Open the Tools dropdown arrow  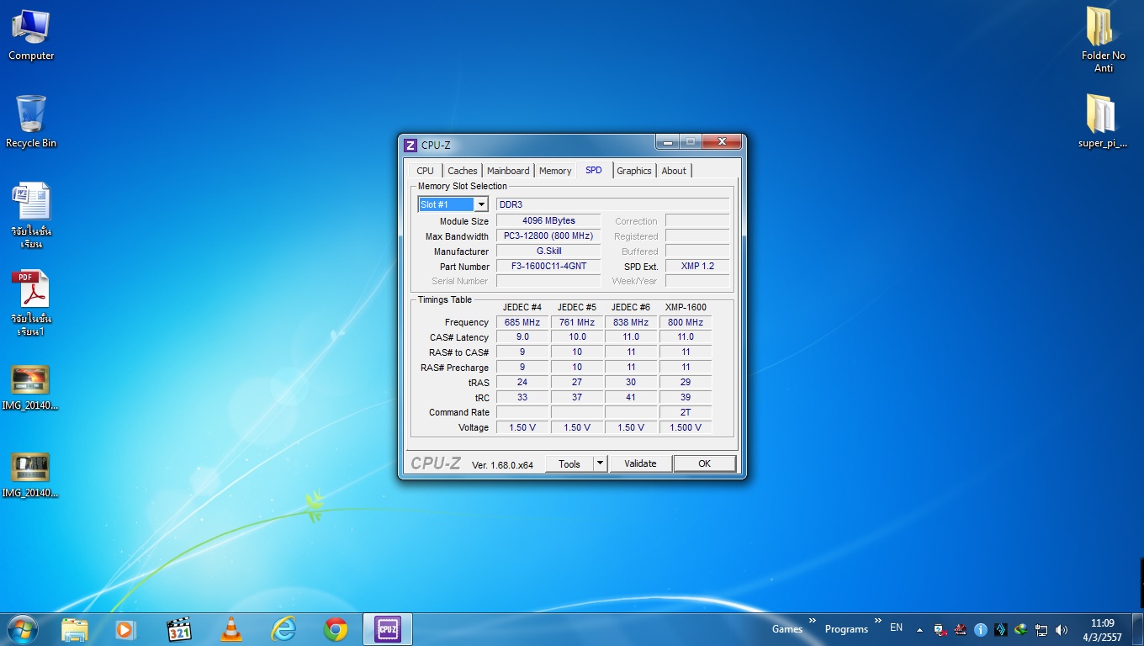(600, 463)
